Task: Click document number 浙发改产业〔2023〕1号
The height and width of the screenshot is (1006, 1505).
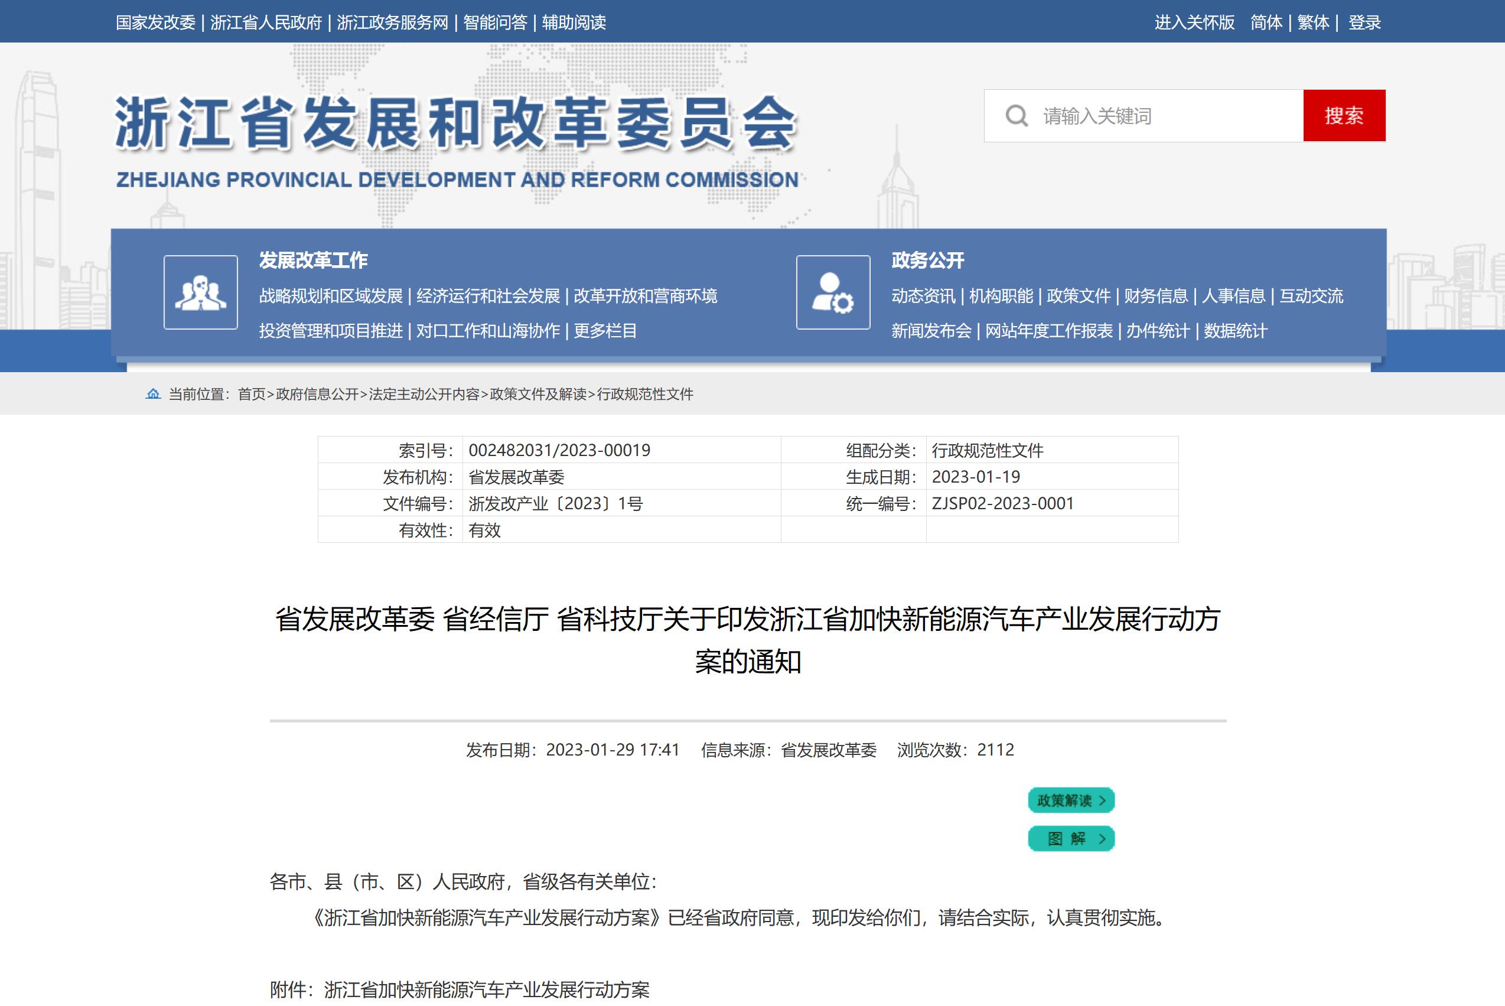Action: click(556, 504)
